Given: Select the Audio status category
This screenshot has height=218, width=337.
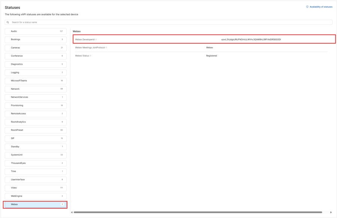Looking at the screenshot, I should 36,31.
